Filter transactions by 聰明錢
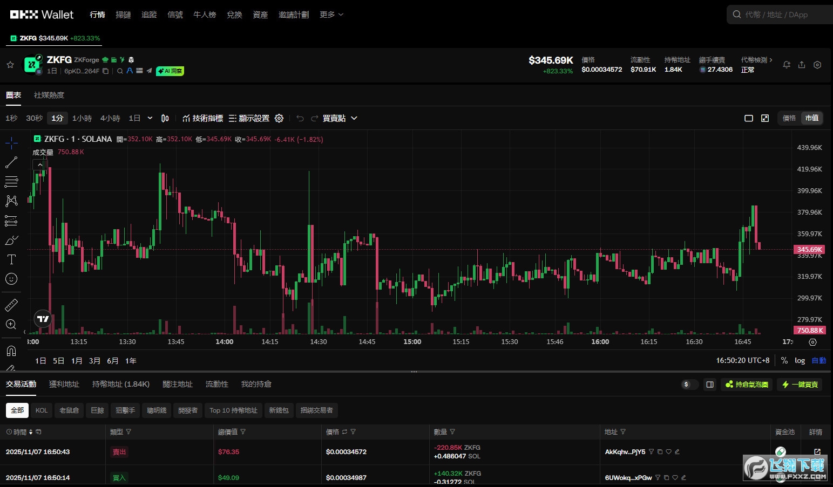The image size is (833, 487). [x=157, y=410]
